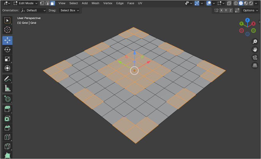This screenshot has width=261, height=159.
Task: Click the green Y axis gizmo ball
Action: tap(241, 24)
